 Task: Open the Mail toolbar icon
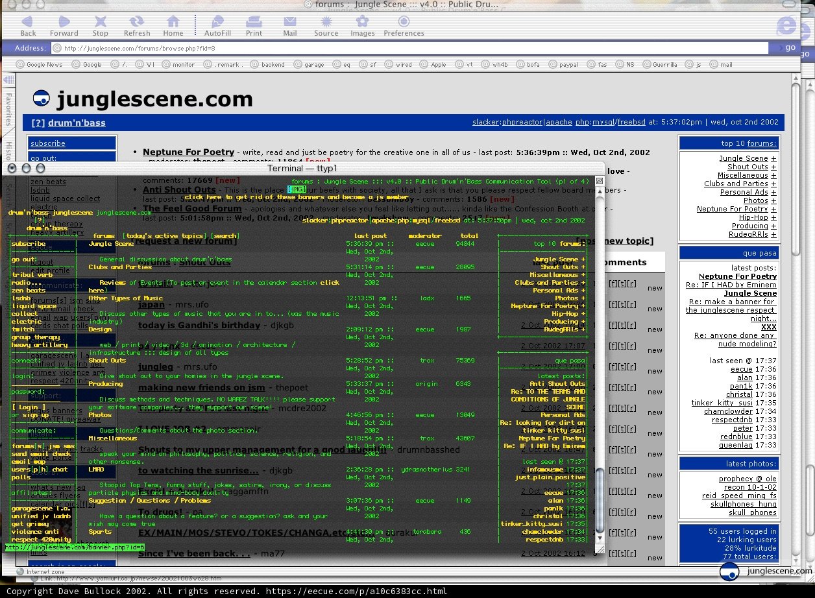(x=289, y=25)
